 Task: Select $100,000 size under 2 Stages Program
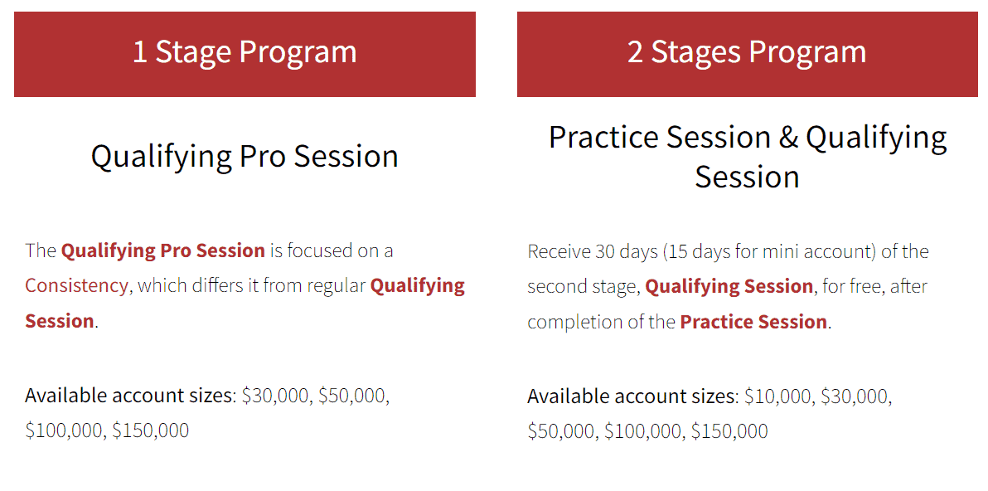(x=642, y=432)
